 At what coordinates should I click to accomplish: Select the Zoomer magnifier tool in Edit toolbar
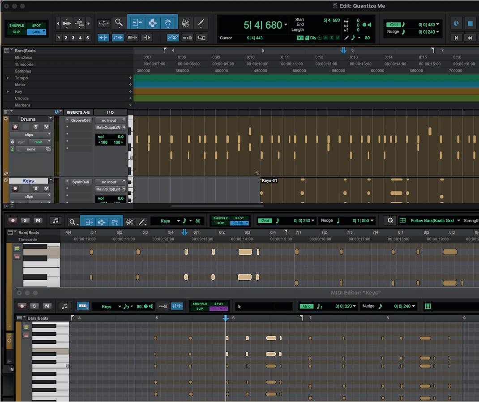[x=118, y=22]
